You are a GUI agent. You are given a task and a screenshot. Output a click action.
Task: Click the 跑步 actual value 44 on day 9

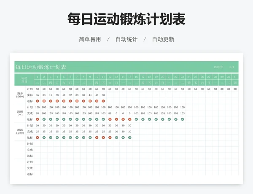(x=90, y=95)
